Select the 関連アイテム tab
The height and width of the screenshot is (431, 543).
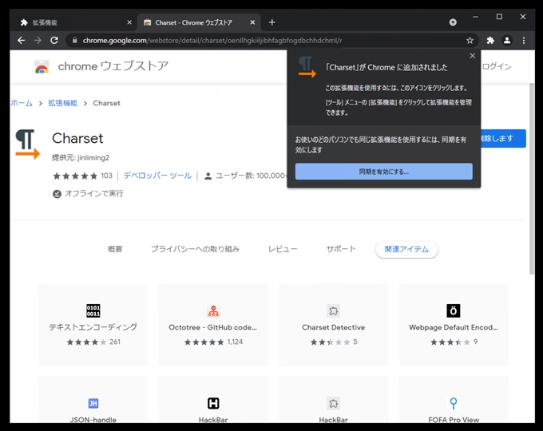(406, 249)
